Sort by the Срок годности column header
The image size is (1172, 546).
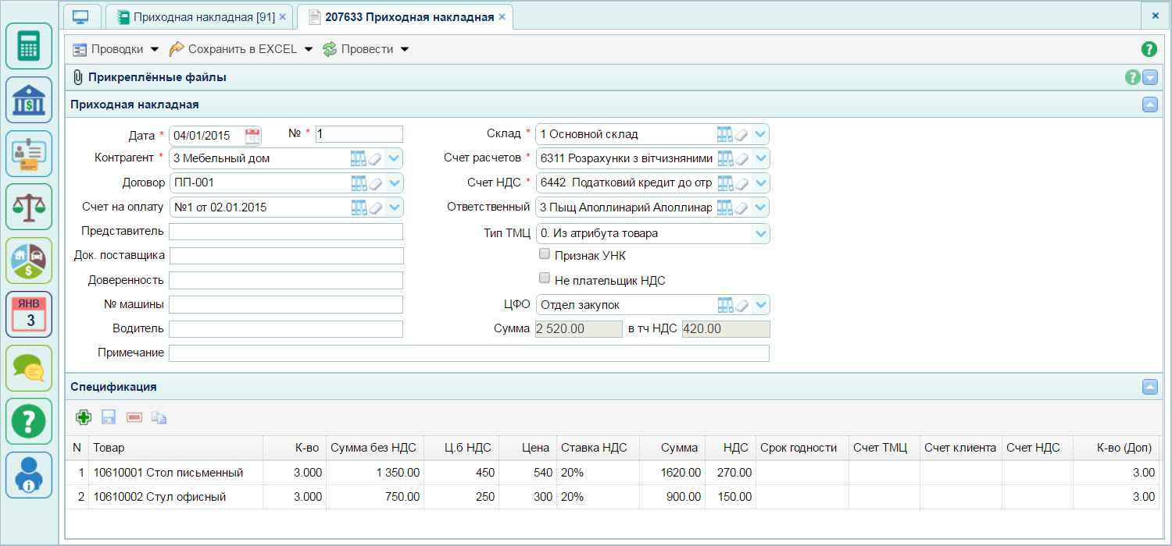click(x=802, y=448)
